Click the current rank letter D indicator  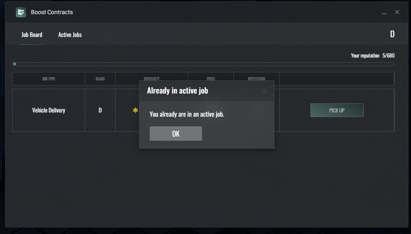click(392, 34)
